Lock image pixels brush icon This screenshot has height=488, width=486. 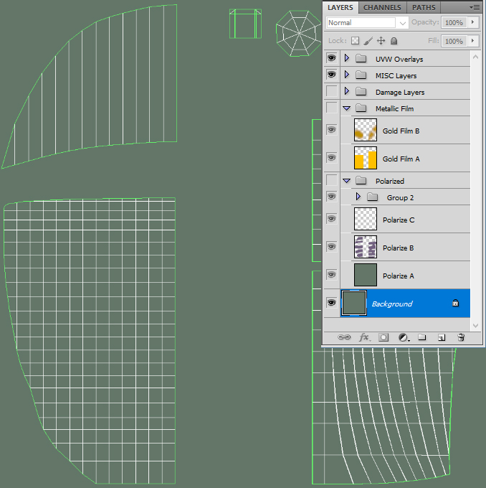[368, 41]
